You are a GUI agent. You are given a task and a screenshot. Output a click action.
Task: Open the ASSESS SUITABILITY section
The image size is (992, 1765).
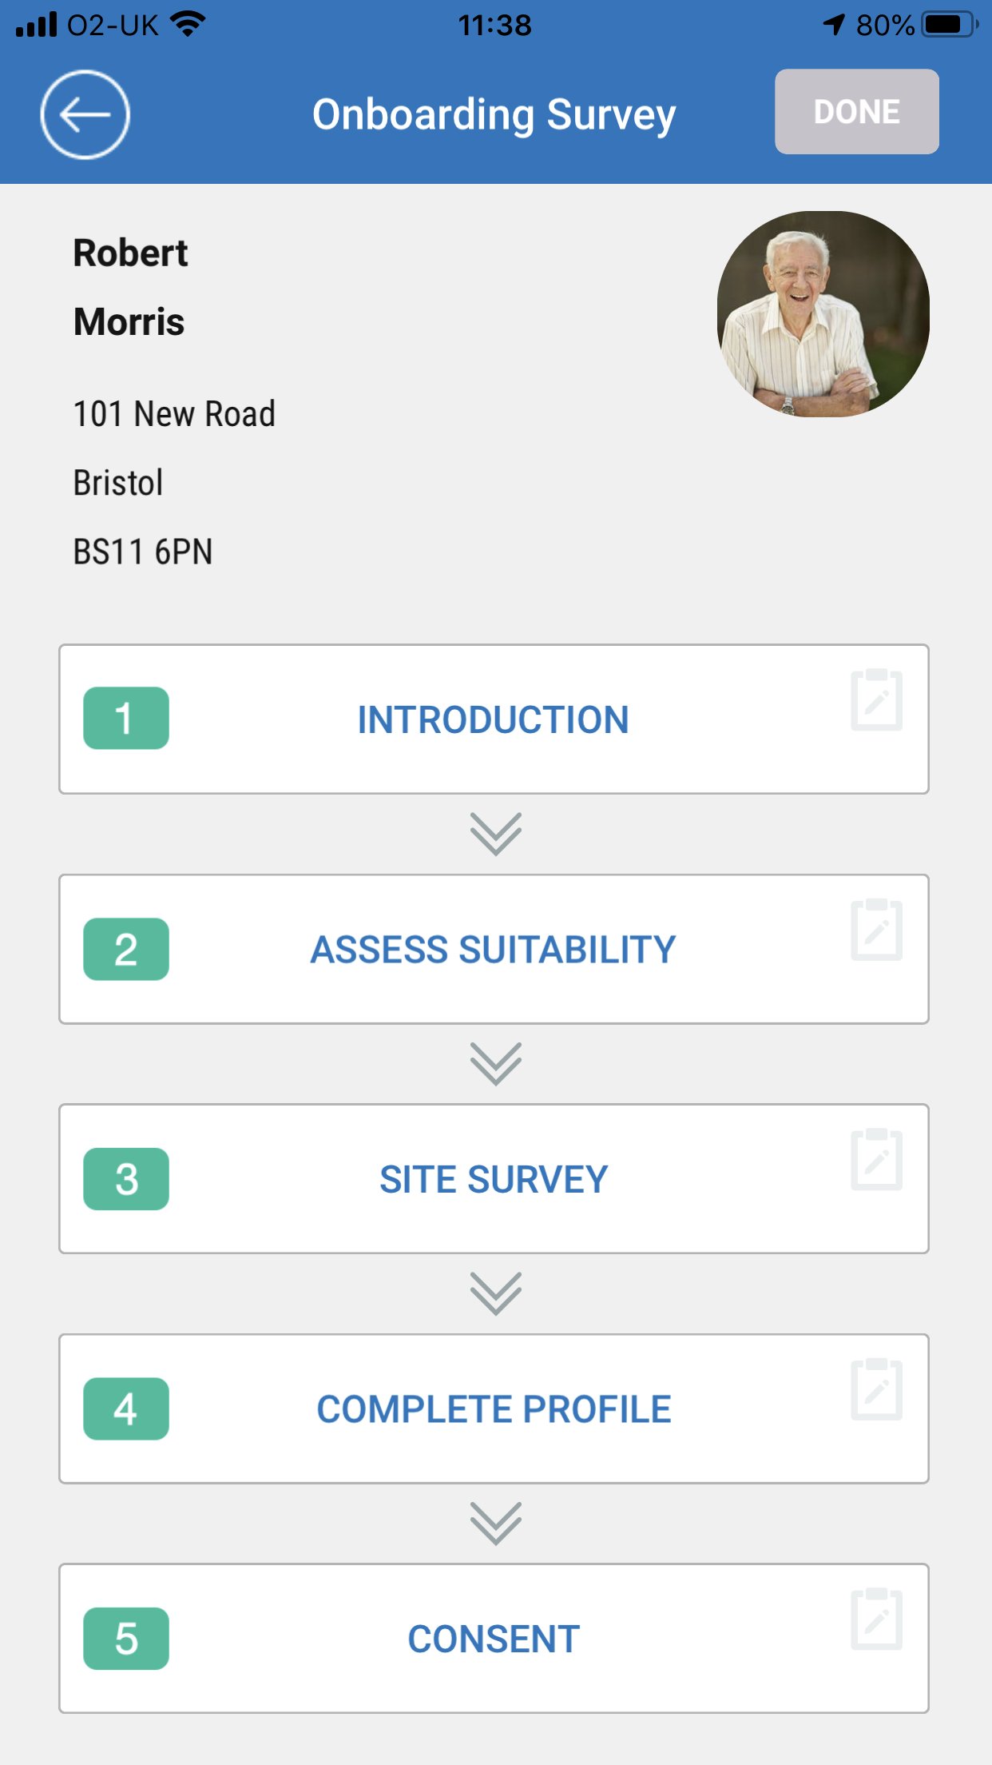click(494, 949)
